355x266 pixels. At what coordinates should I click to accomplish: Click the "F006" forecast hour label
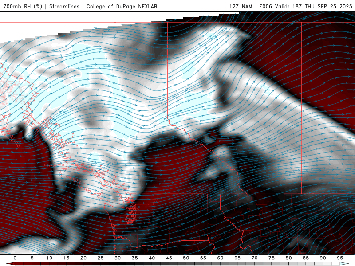pyautogui.click(x=266, y=6)
